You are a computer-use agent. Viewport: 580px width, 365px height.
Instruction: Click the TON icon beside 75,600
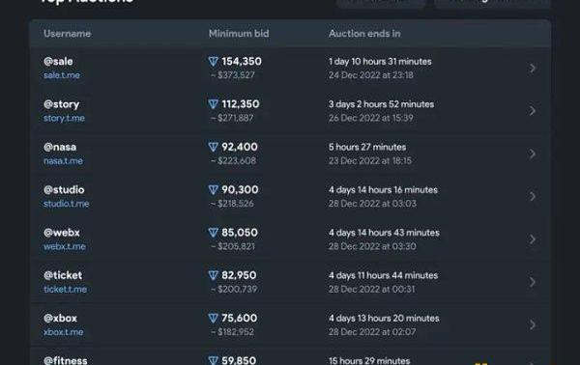[x=214, y=318]
